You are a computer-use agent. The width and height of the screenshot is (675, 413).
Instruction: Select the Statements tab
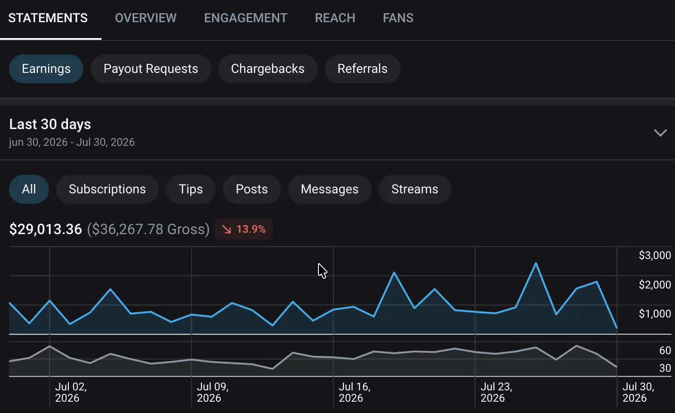pos(48,18)
